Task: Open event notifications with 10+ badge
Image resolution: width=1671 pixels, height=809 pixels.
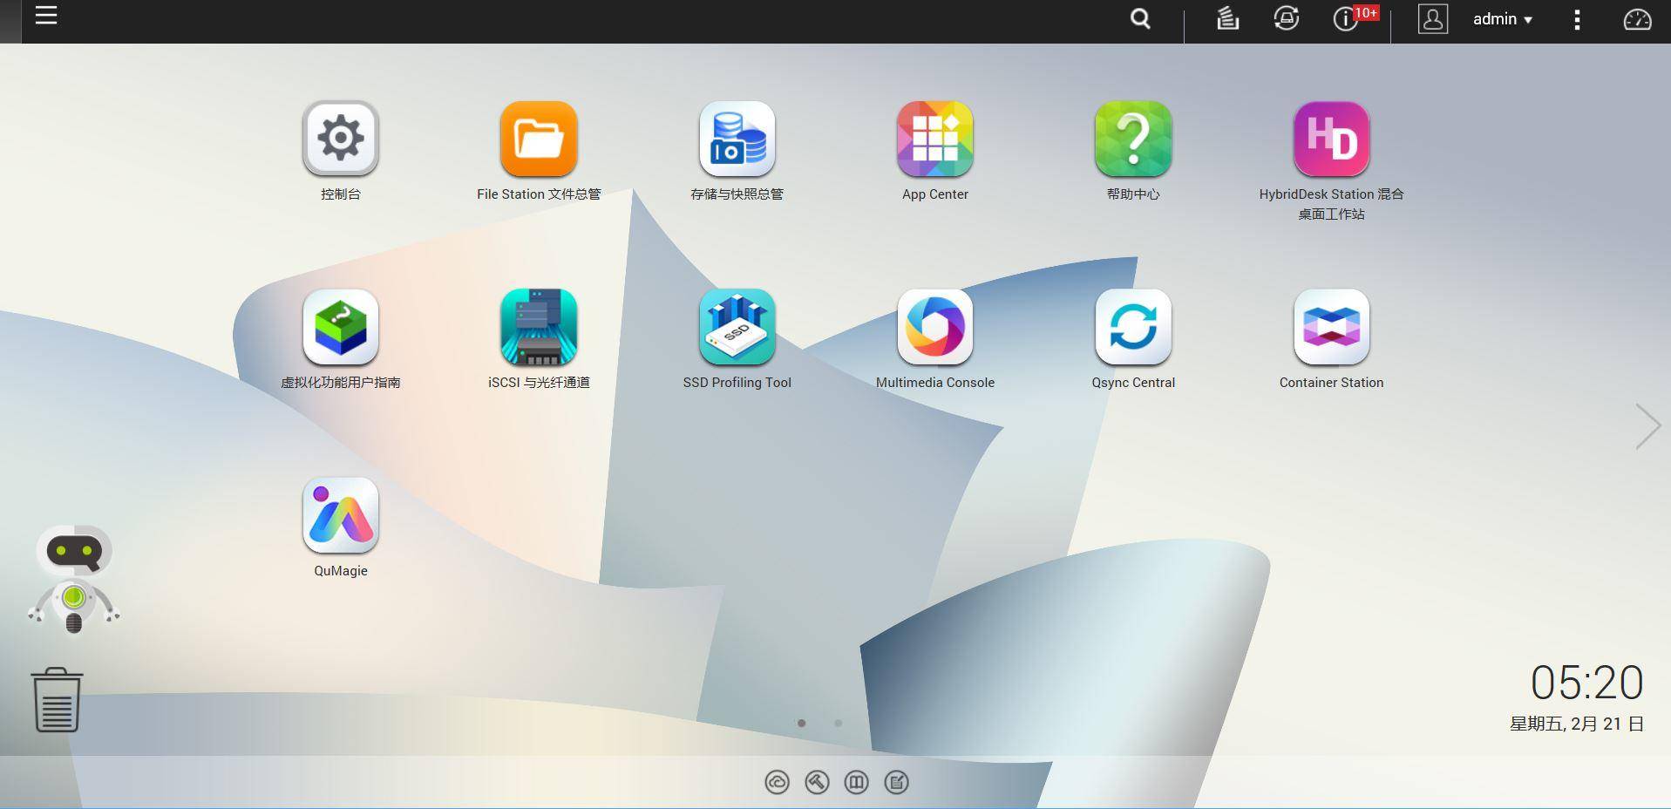Action: pos(1346,19)
